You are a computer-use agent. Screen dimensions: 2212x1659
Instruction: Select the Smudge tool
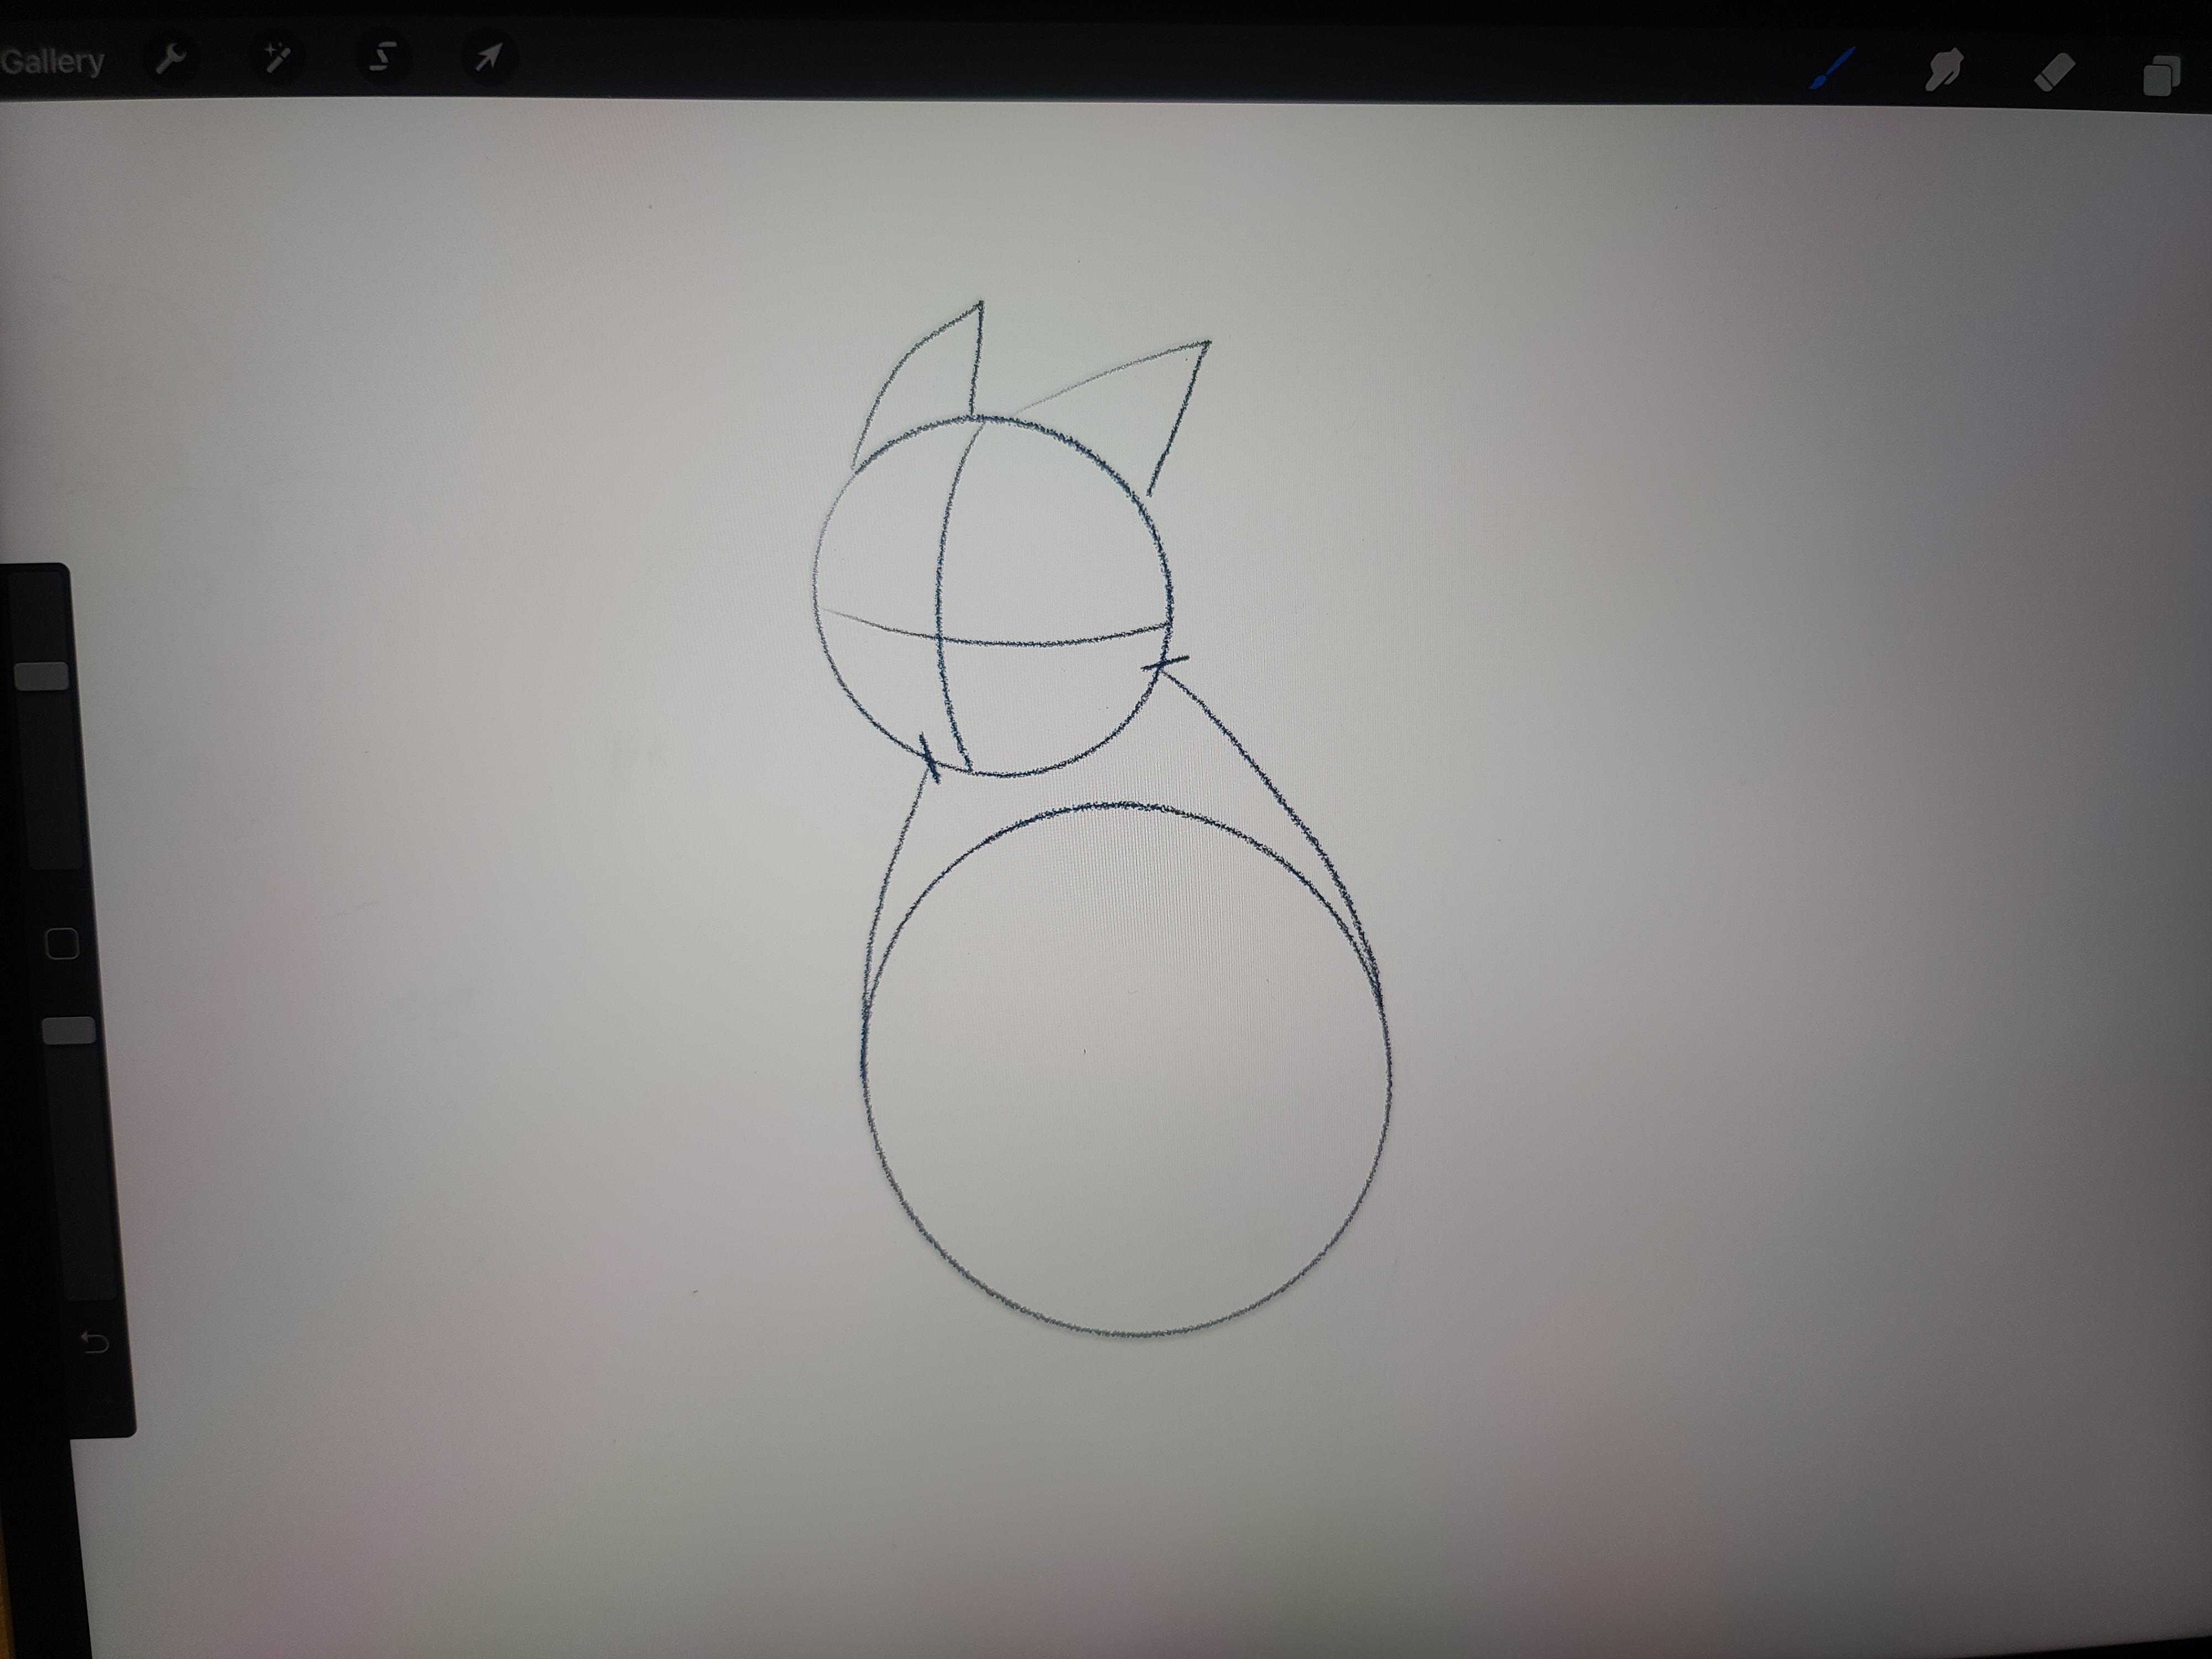coord(1945,70)
